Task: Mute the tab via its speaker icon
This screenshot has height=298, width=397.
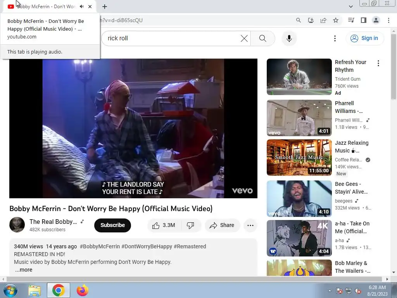Action: [x=81, y=7]
